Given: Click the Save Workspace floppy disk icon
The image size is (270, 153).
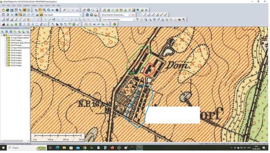Looking at the screenshot, I should [12, 10].
